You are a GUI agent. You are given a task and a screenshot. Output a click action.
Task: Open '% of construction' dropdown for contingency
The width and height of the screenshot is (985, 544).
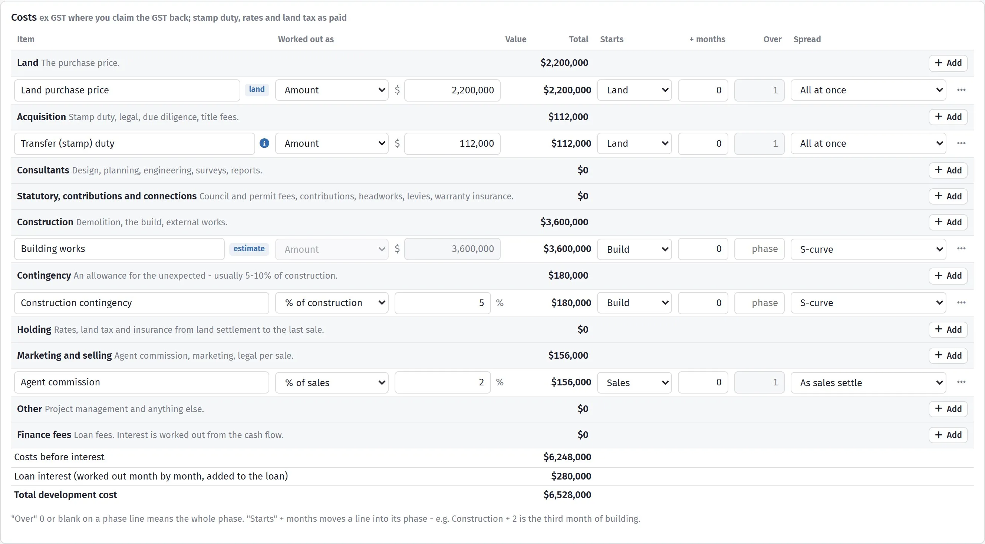click(x=332, y=303)
